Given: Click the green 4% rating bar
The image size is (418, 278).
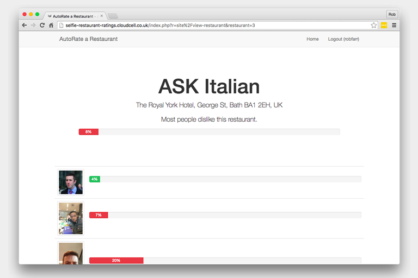Looking at the screenshot, I should pyautogui.click(x=95, y=179).
